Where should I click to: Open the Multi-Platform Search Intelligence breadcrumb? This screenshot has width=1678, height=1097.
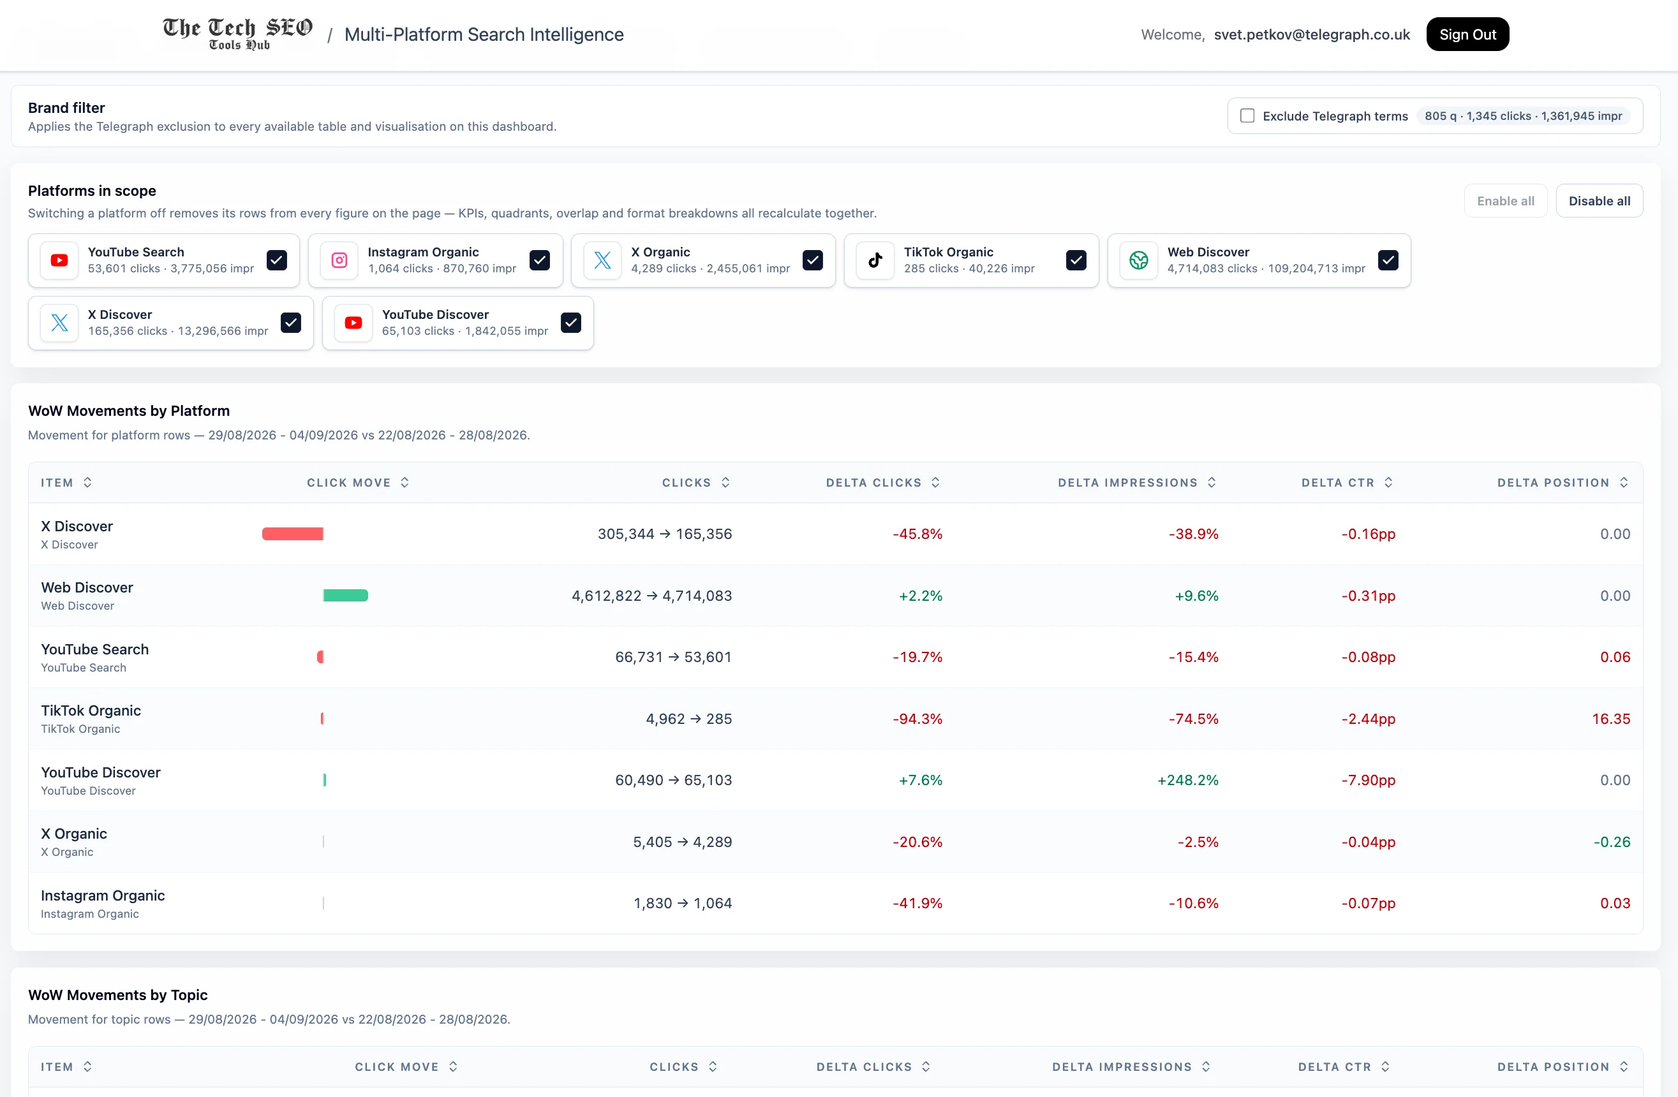(484, 34)
